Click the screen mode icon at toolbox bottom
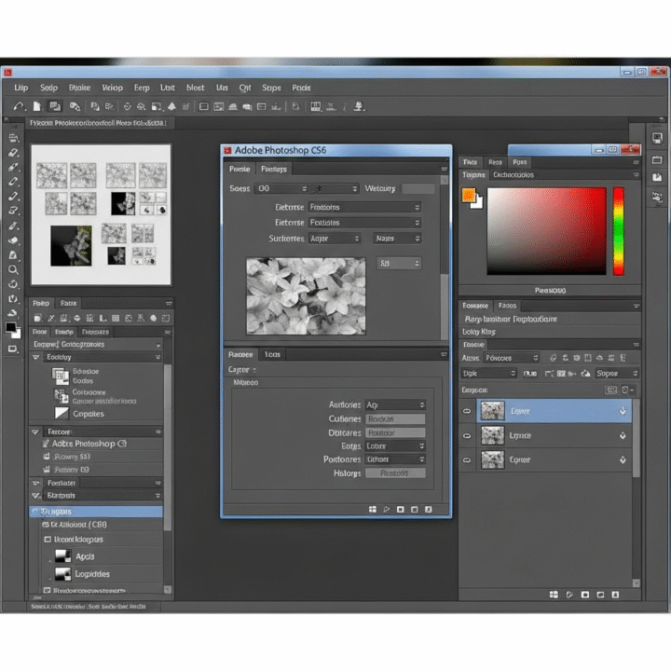This screenshot has height=671, width=671. (13, 349)
